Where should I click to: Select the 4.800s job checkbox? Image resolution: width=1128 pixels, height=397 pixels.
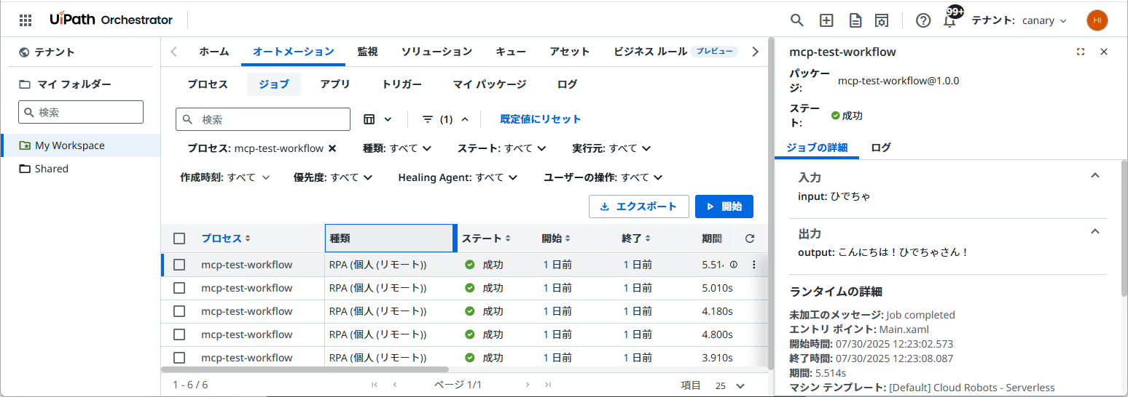pyautogui.click(x=179, y=334)
